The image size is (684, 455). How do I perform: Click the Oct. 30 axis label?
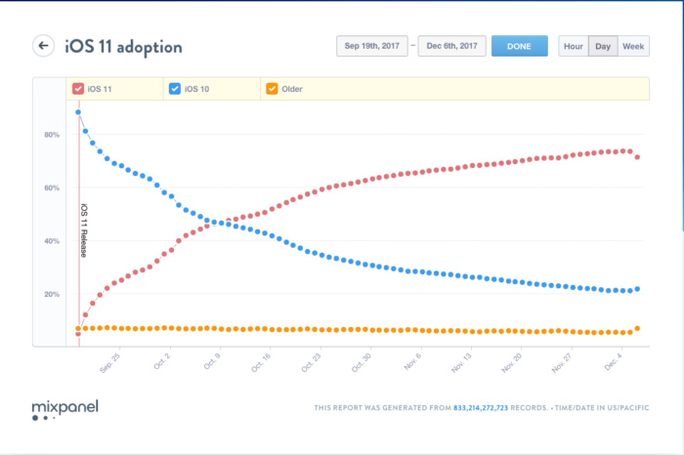pos(362,362)
